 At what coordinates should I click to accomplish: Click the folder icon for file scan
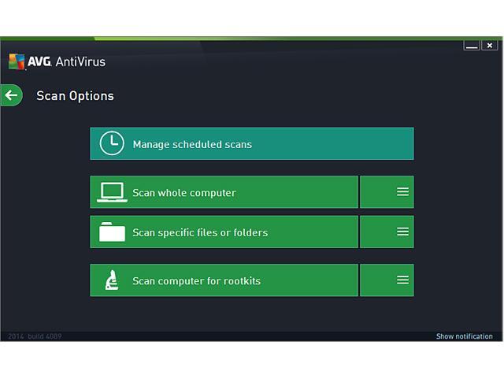(112, 232)
